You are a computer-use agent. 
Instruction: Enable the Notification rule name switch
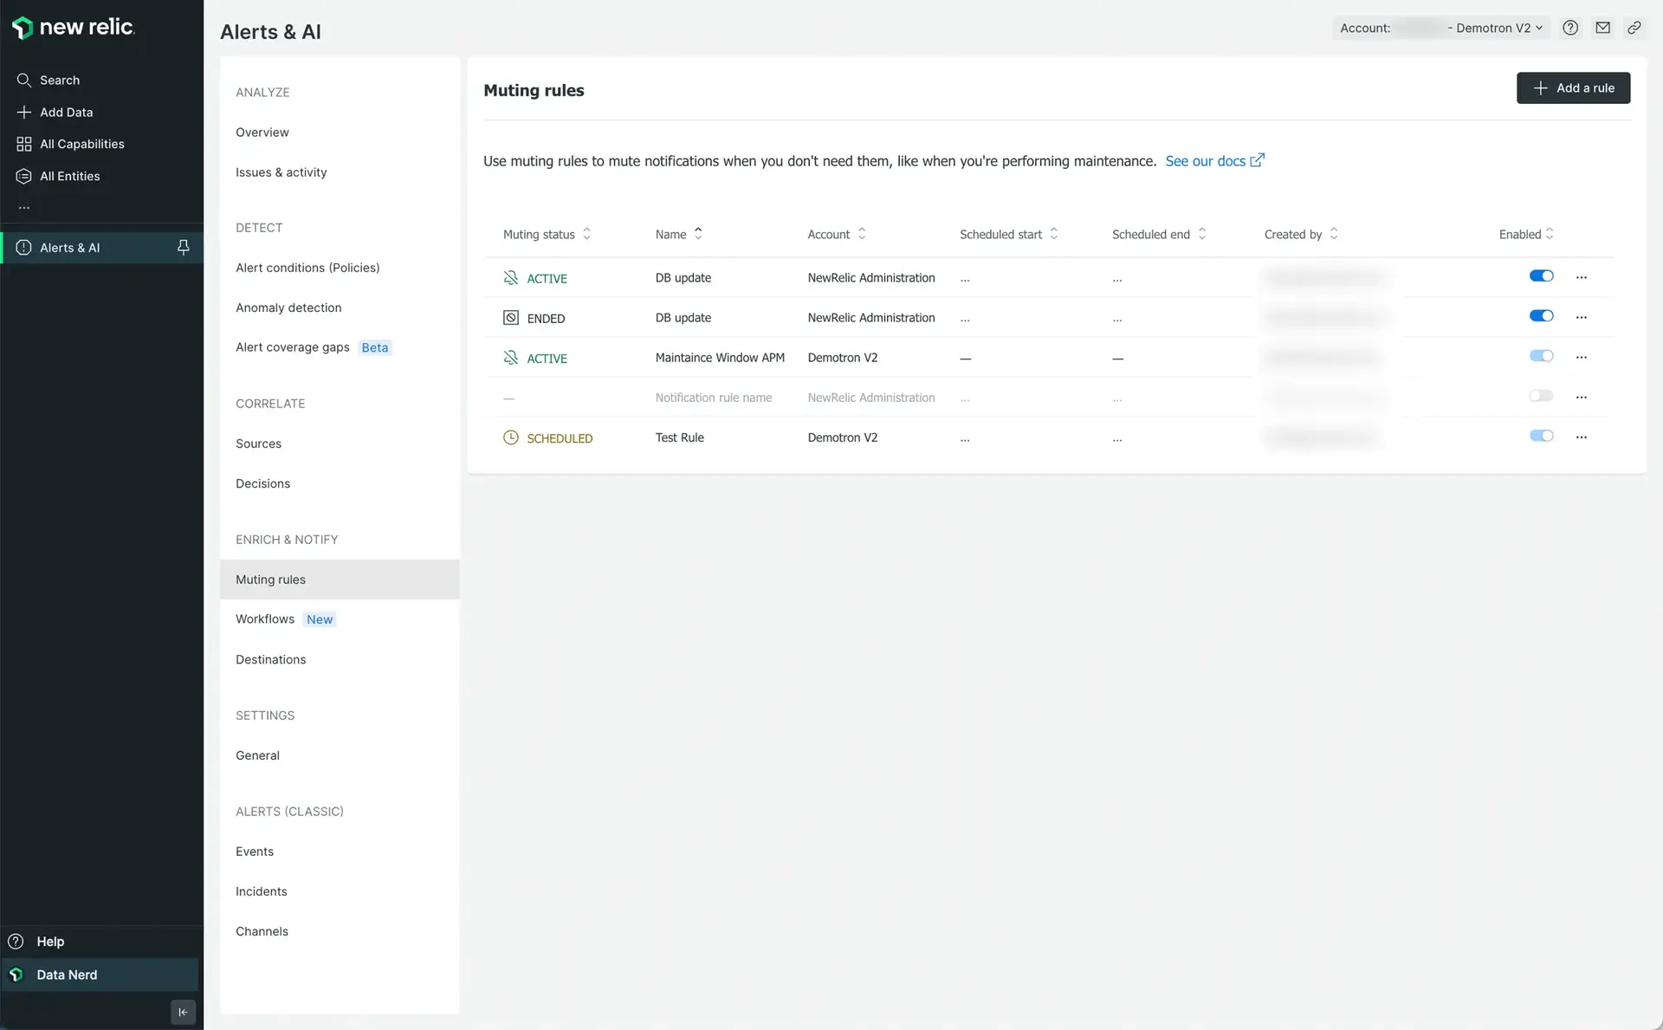[x=1541, y=395]
